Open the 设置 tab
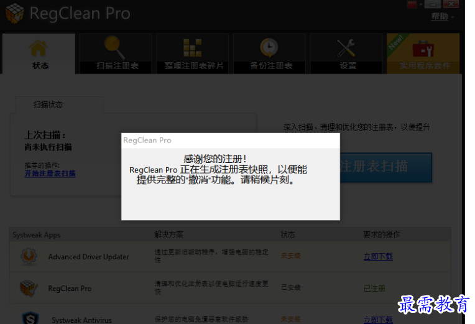The height and width of the screenshot is (324, 475). [x=346, y=53]
